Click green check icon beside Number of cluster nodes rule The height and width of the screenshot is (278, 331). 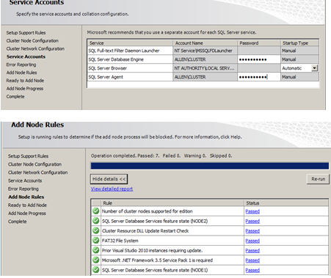click(96, 211)
